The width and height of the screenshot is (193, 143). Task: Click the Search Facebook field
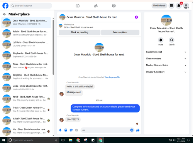coord(31,6)
